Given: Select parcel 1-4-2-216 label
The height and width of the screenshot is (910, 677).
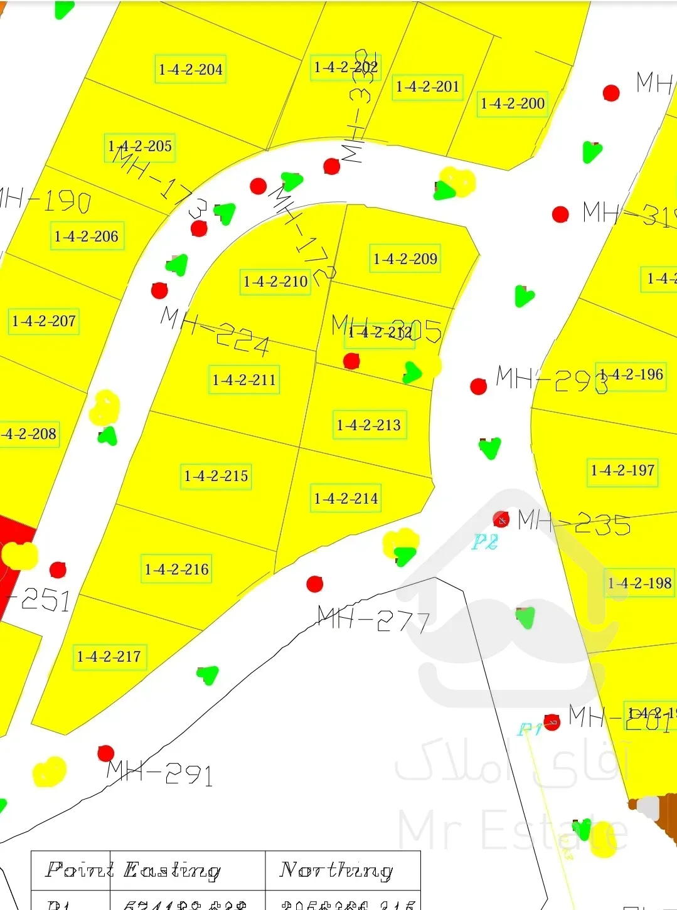Looking at the screenshot, I should (176, 569).
